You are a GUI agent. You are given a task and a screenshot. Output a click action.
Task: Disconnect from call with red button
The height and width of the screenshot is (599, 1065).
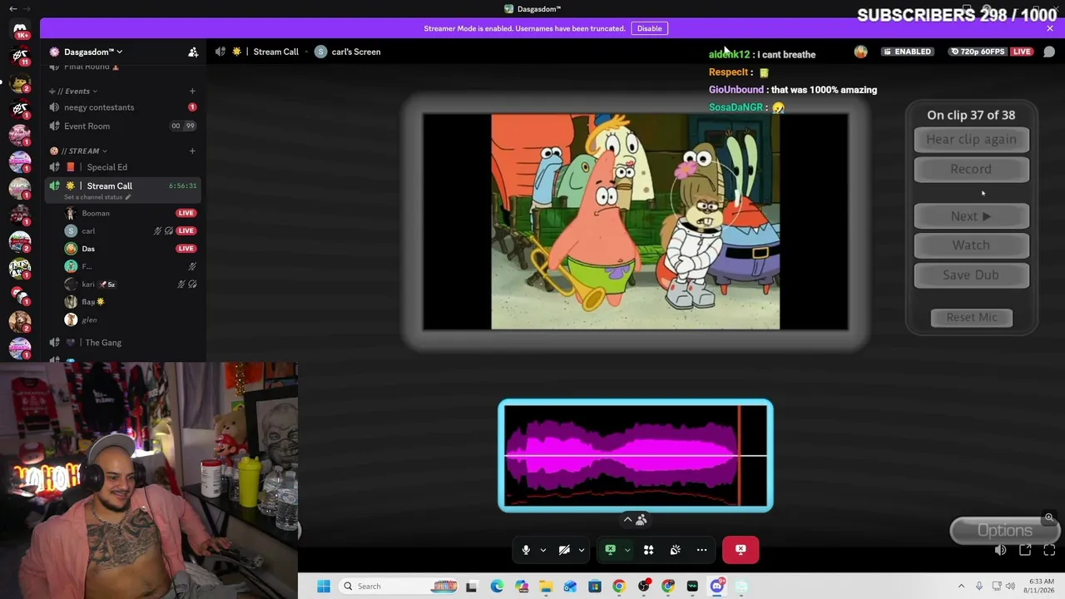pyautogui.click(x=741, y=550)
